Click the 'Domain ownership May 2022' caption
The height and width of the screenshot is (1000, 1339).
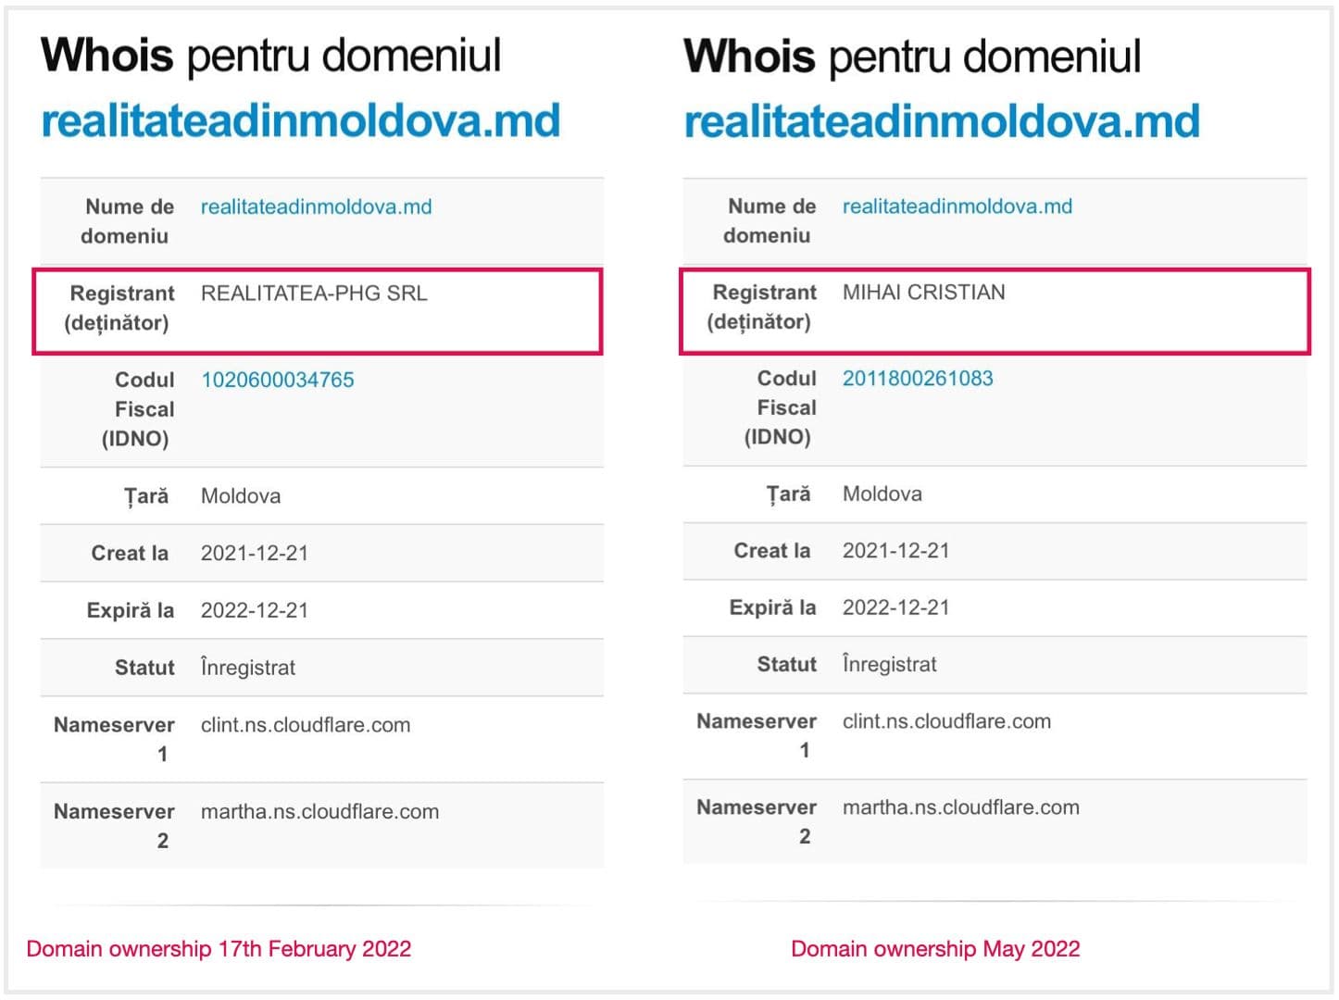(934, 948)
